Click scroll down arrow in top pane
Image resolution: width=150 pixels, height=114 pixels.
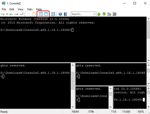pos(148,60)
